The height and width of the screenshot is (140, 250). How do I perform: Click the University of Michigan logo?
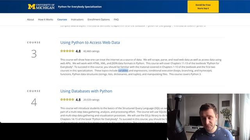[41, 7]
